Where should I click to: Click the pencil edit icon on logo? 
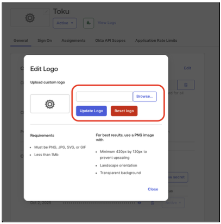46,11
